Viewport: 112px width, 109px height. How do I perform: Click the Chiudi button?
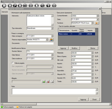coord(94,100)
